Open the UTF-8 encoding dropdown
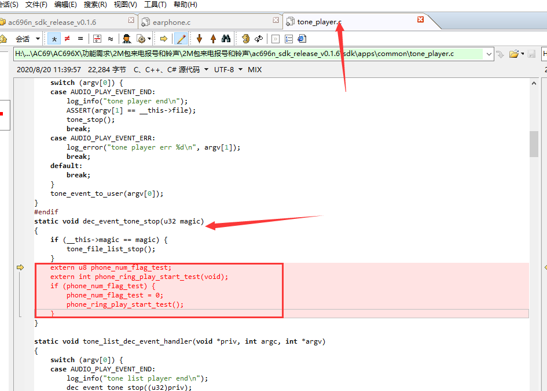 [x=228, y=70]
